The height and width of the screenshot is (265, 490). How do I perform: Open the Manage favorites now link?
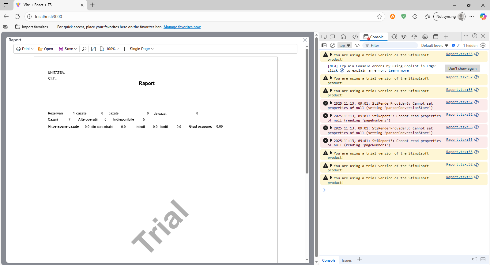(182, 27)
